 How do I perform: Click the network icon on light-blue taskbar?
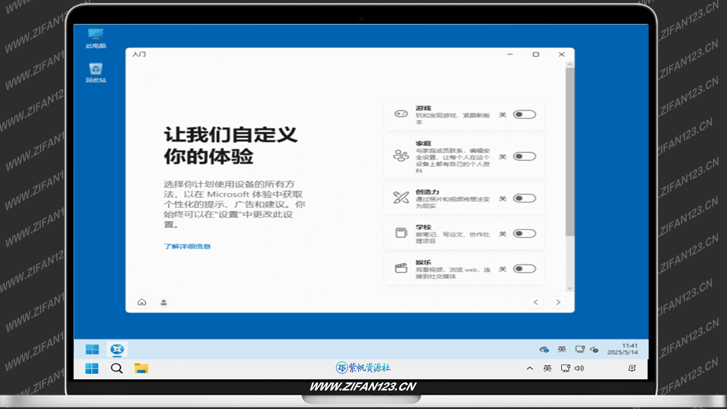click(580, 349)
